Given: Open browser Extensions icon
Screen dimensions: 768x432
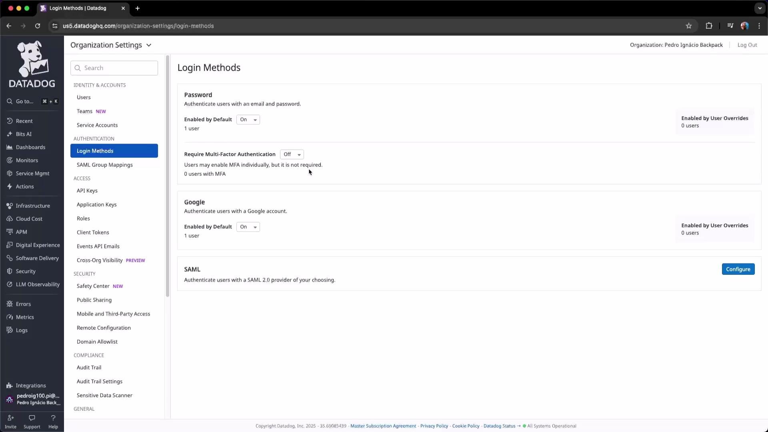Looking at the screenshot, I should click(x=709, y=26).
